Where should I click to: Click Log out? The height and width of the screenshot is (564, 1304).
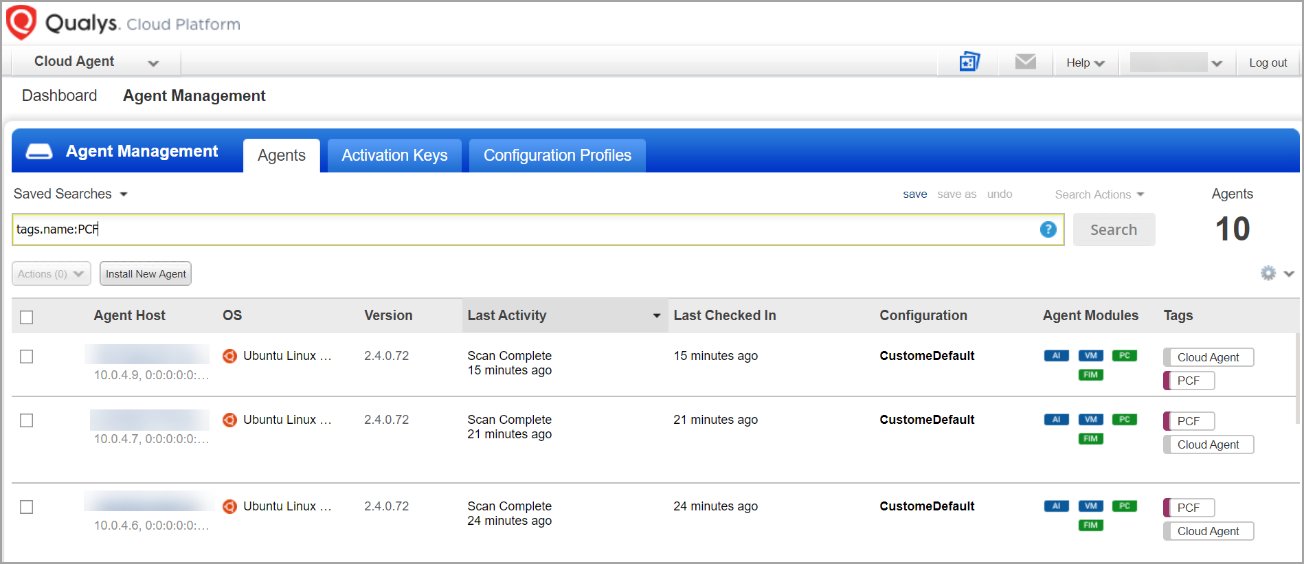click(1268, 63)
